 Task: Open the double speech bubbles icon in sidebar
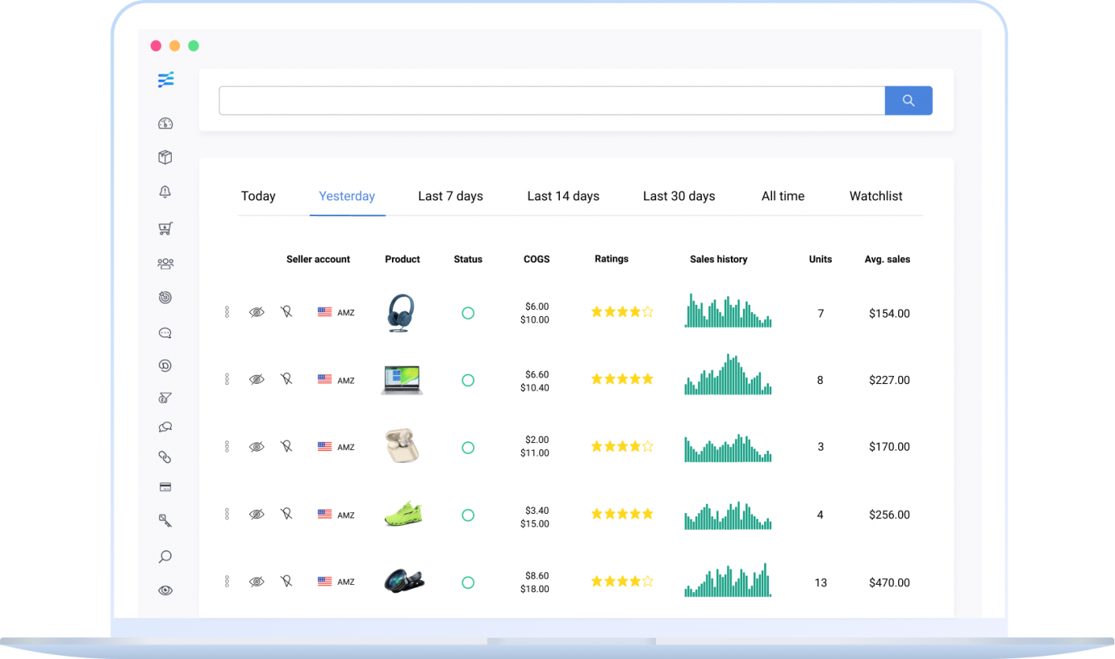pos(165,427)
